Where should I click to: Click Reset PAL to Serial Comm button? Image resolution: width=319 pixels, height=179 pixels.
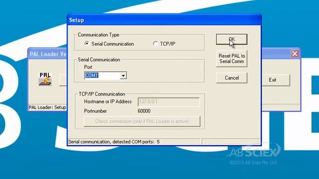(x=231, y=59)
